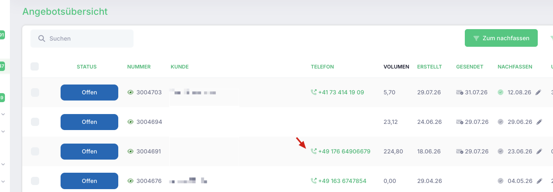The height and width of the screenshot is (192, 553).
Task: Select the checkbox for row 3004691
Action: tap(35, 152)
